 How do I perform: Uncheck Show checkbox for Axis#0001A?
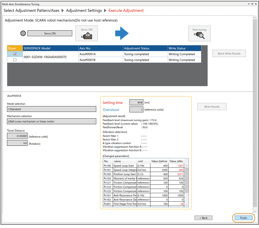click(x=15, y=54)
